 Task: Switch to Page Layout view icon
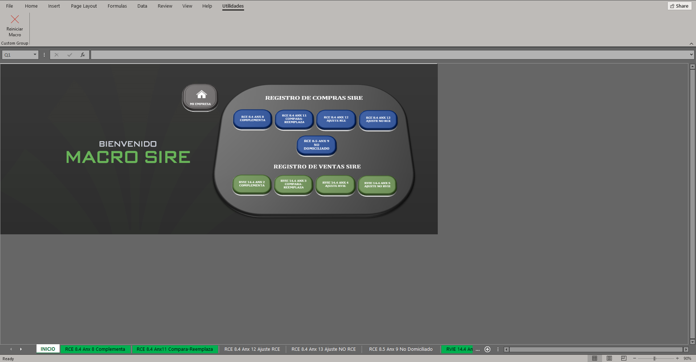(609, 358)
